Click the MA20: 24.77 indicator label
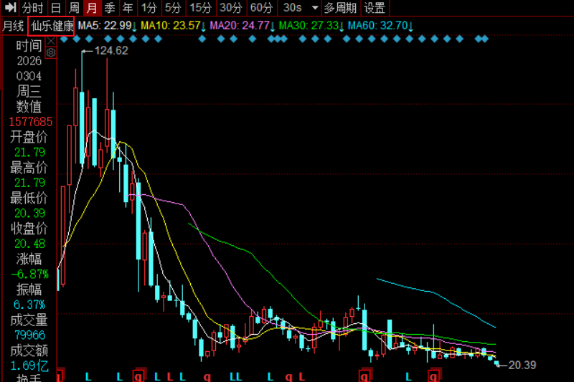 [x=242, y=26]
